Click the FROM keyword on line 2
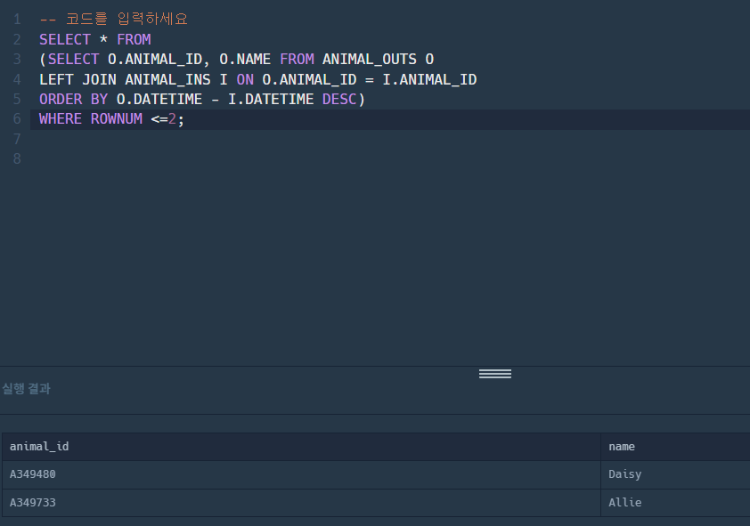750x526 pixels. (x=134, y=39)
